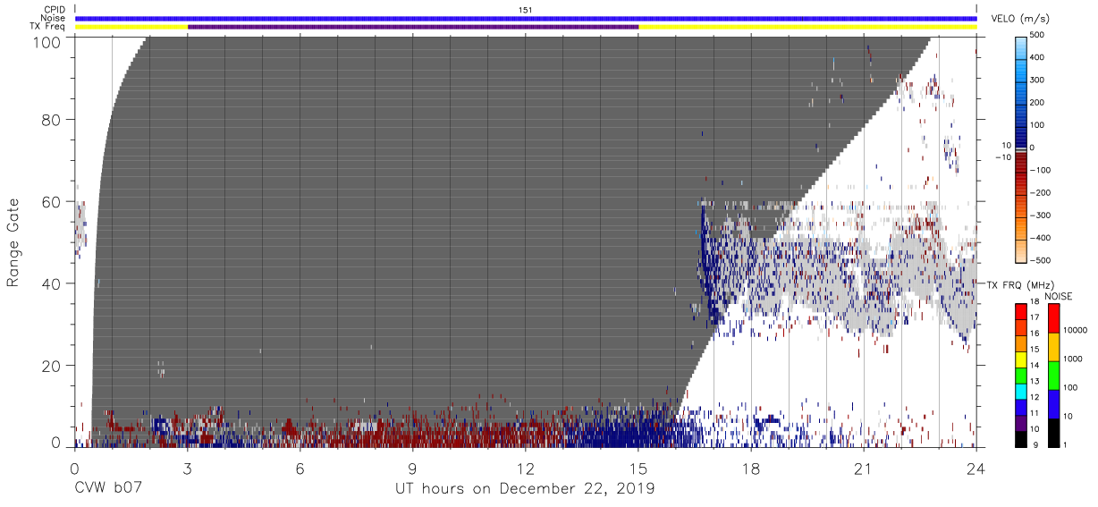Image resolution: width=1098 pixels, height=507 pixels.
Task: Click the 100 noise legend value
Action: (x=1070, y=387)
